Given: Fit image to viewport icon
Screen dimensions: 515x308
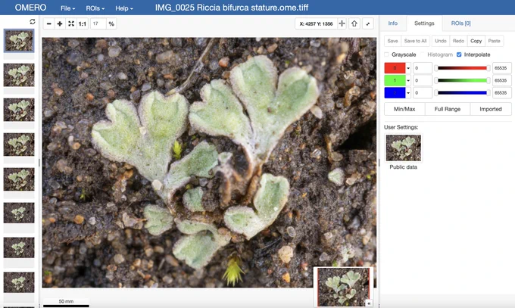Looking at the screenshot, I should pyautogui.click(x=71, y=23).
